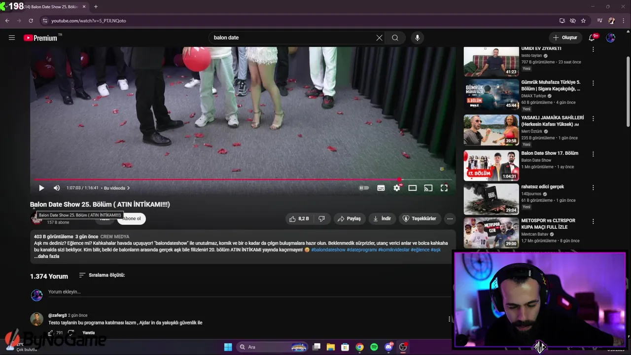Clear the 'balon date' search text

click(x=379, y=37)
